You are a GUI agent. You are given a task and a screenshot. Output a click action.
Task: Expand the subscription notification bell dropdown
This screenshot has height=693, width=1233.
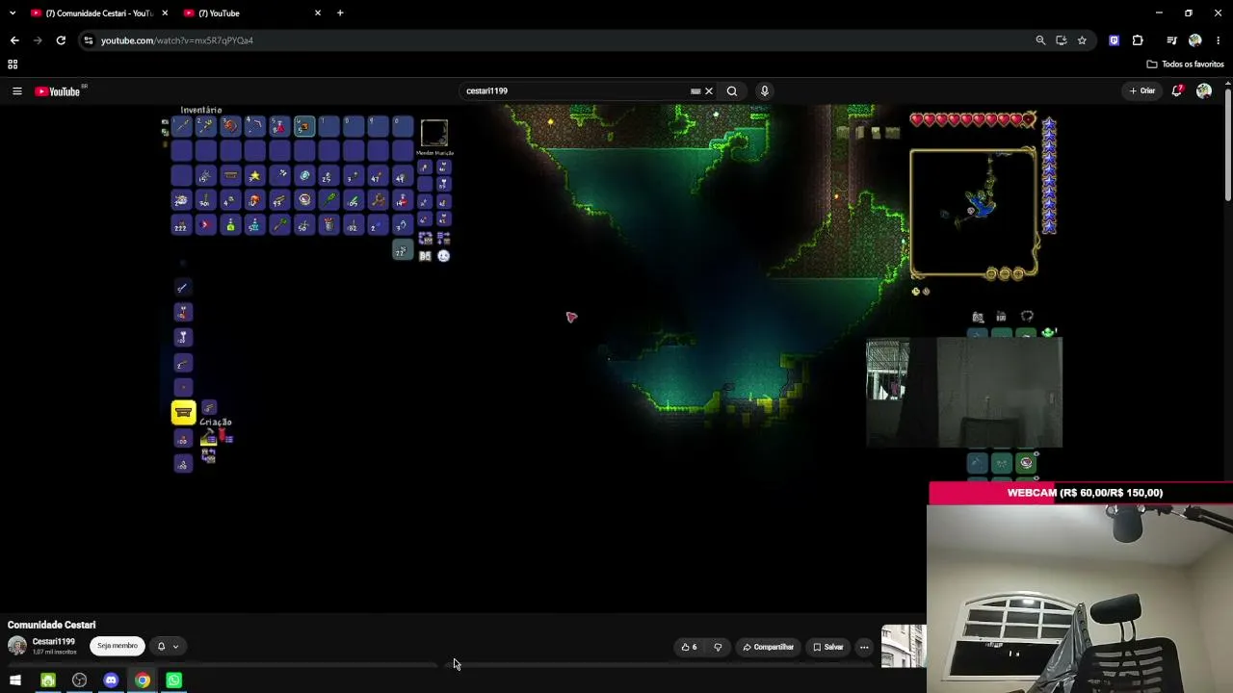tap(168, 647)
